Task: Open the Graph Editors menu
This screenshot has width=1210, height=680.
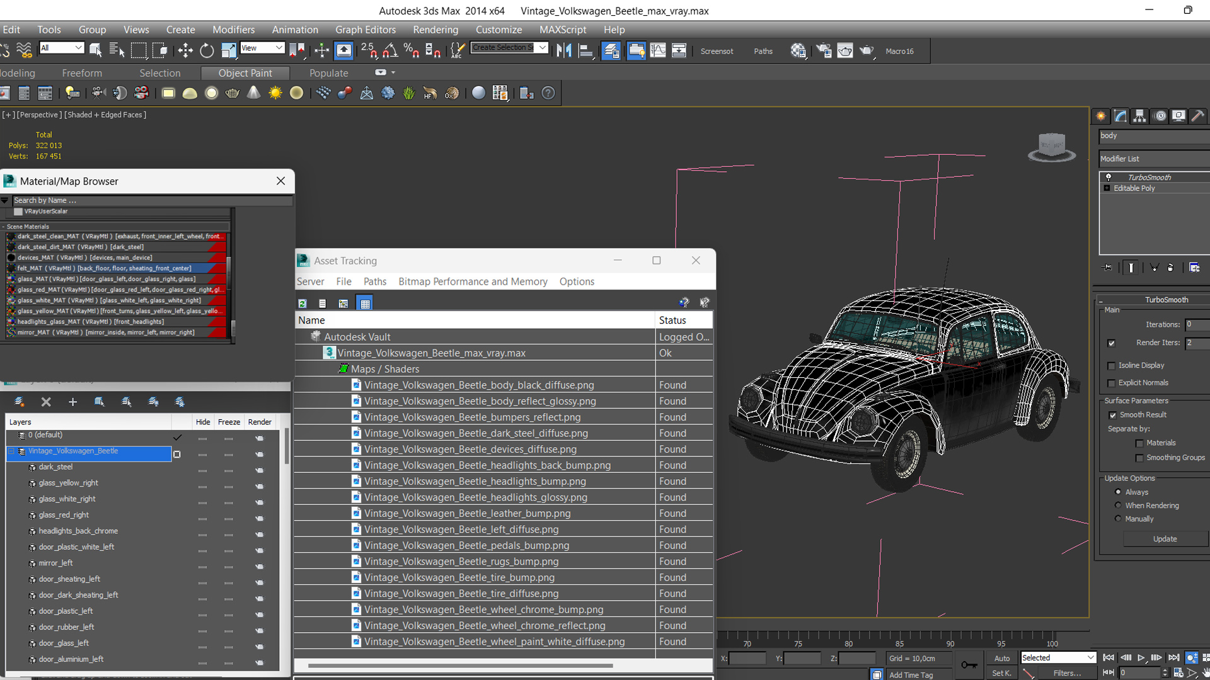Action: click(366, 30)
